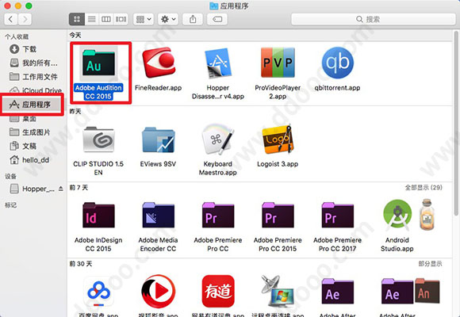Open the red play-button video app

click(x=159, y=292)
